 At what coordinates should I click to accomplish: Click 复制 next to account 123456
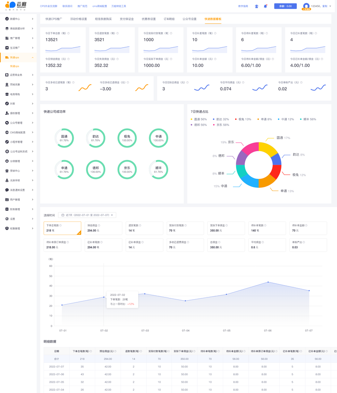(x=325, y=6)
